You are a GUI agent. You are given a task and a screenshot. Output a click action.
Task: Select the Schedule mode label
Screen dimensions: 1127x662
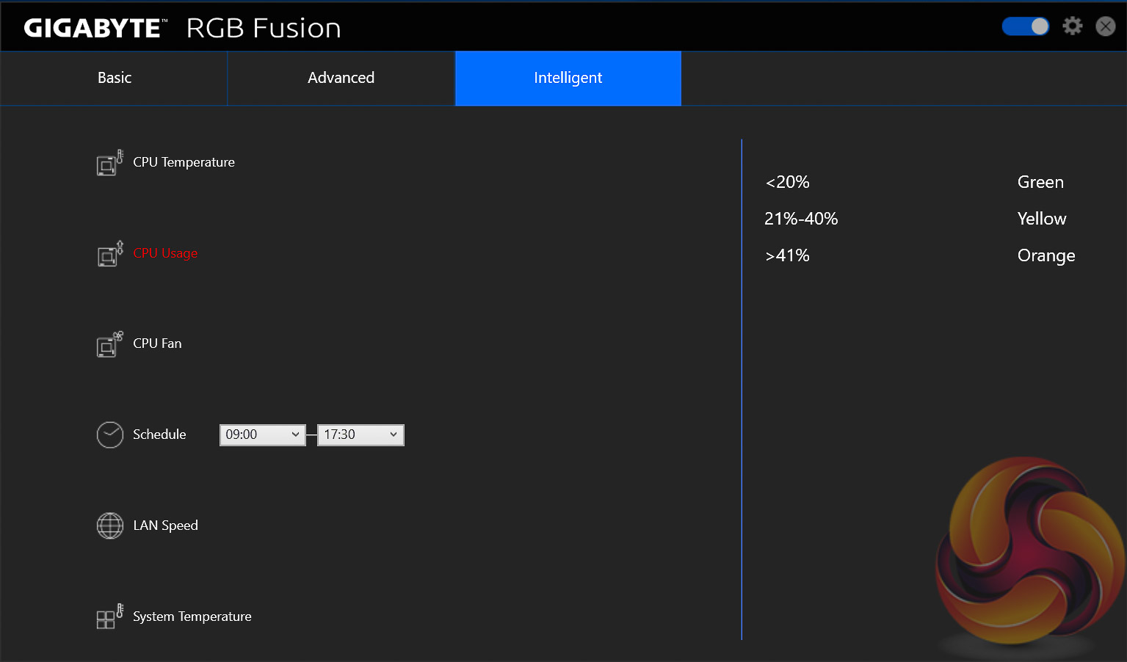pos(159,434)
